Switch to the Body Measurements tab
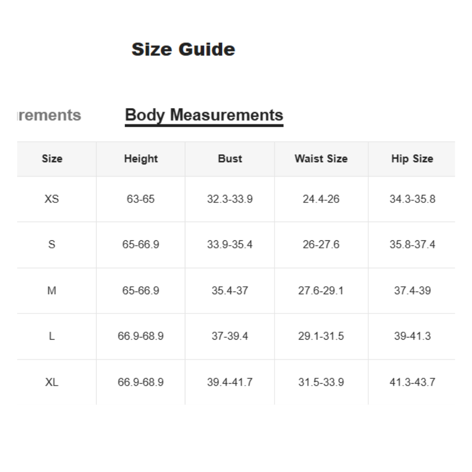 coord(204,115)
